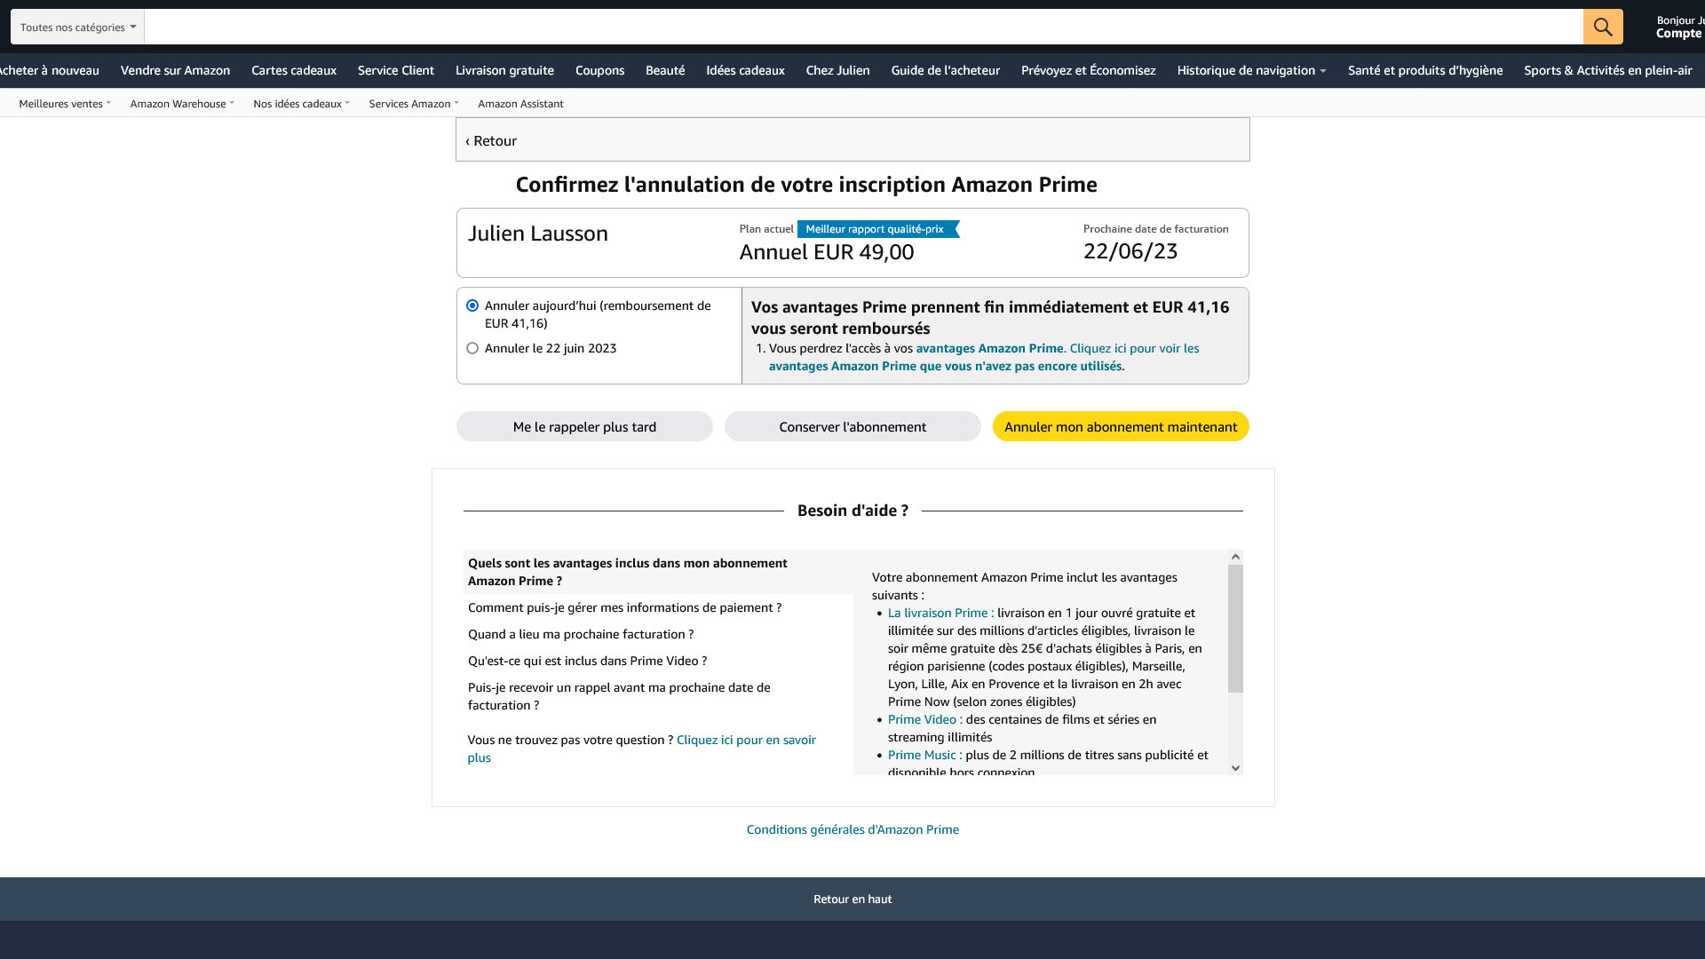Click the search/magnifier icon
The image size is (1705, 959).
1603,27
